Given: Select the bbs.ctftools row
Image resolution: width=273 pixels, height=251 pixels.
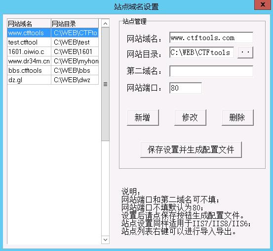Looking at the screenshot, I should coord(53,70).
